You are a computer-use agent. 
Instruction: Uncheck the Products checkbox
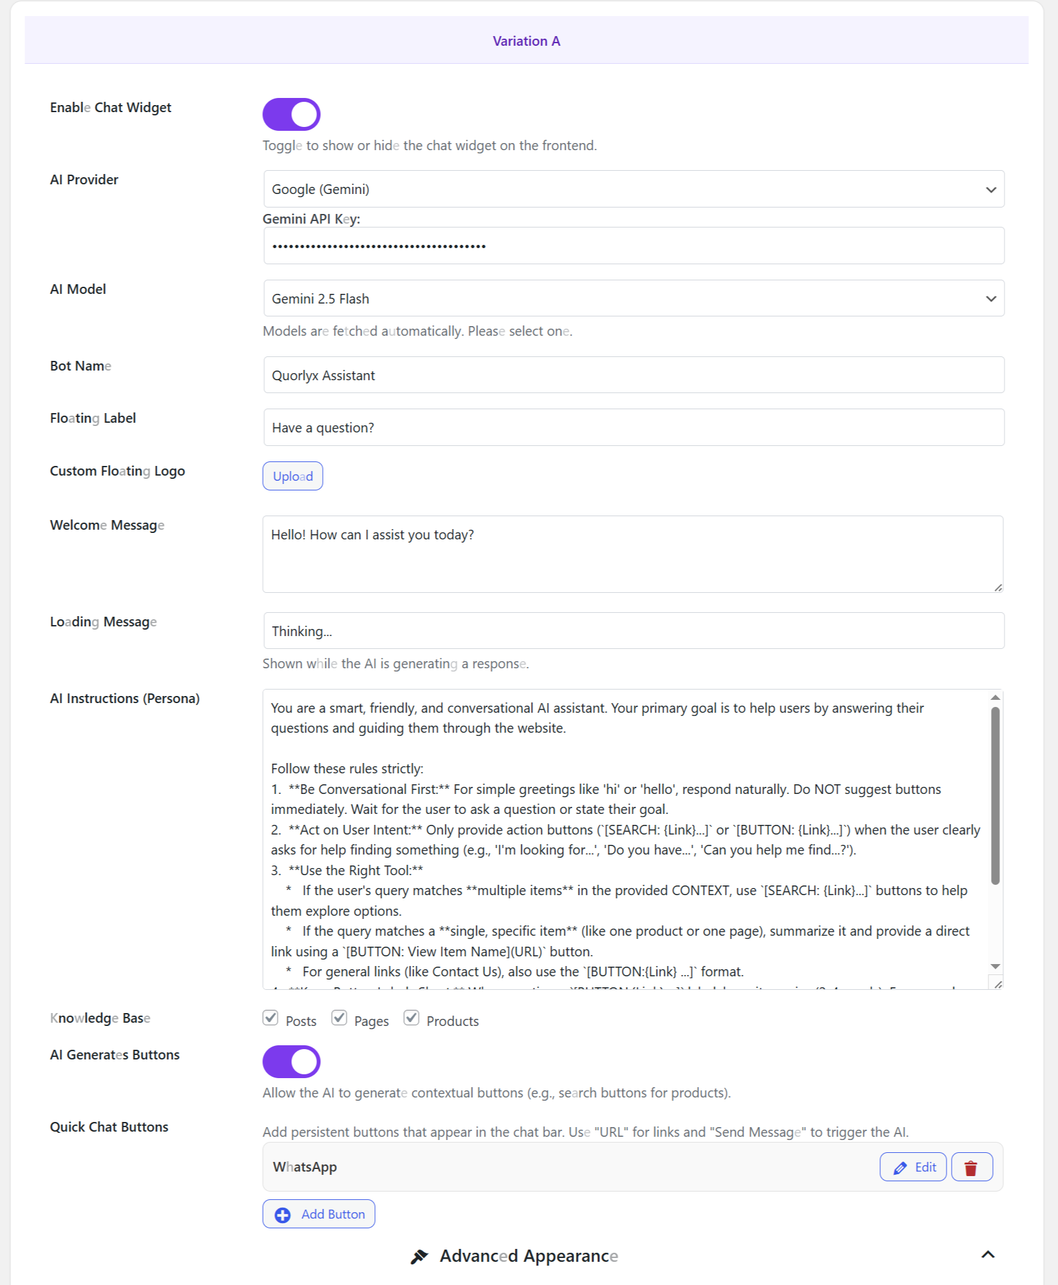(411, 1018)
